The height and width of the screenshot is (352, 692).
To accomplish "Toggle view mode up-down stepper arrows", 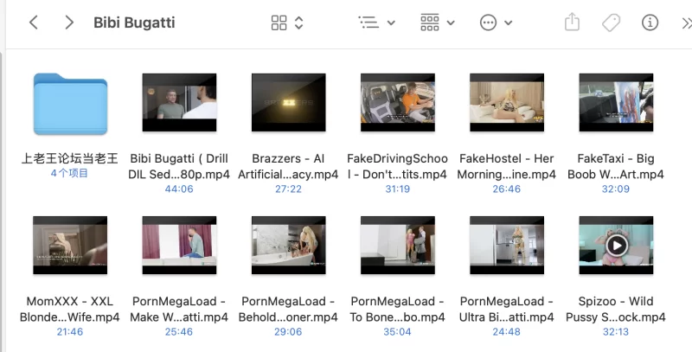I will [x=298, y=22].
